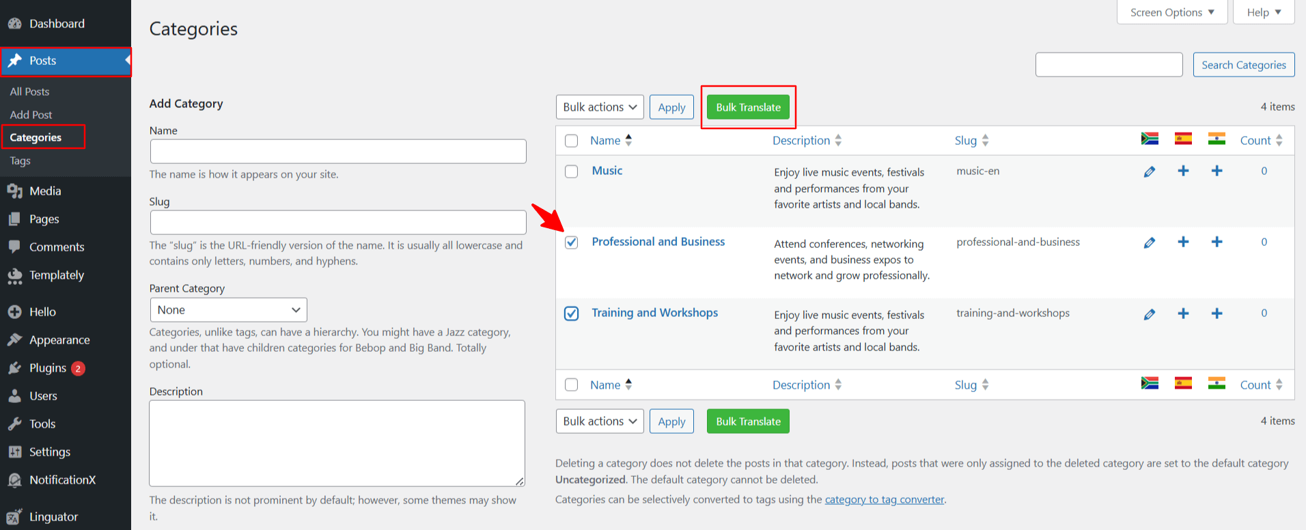Open All Posts in the sidebar
The image size is (1306, 530).
29,92
